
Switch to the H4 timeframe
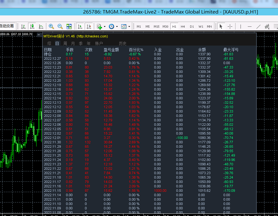(183, 26)
